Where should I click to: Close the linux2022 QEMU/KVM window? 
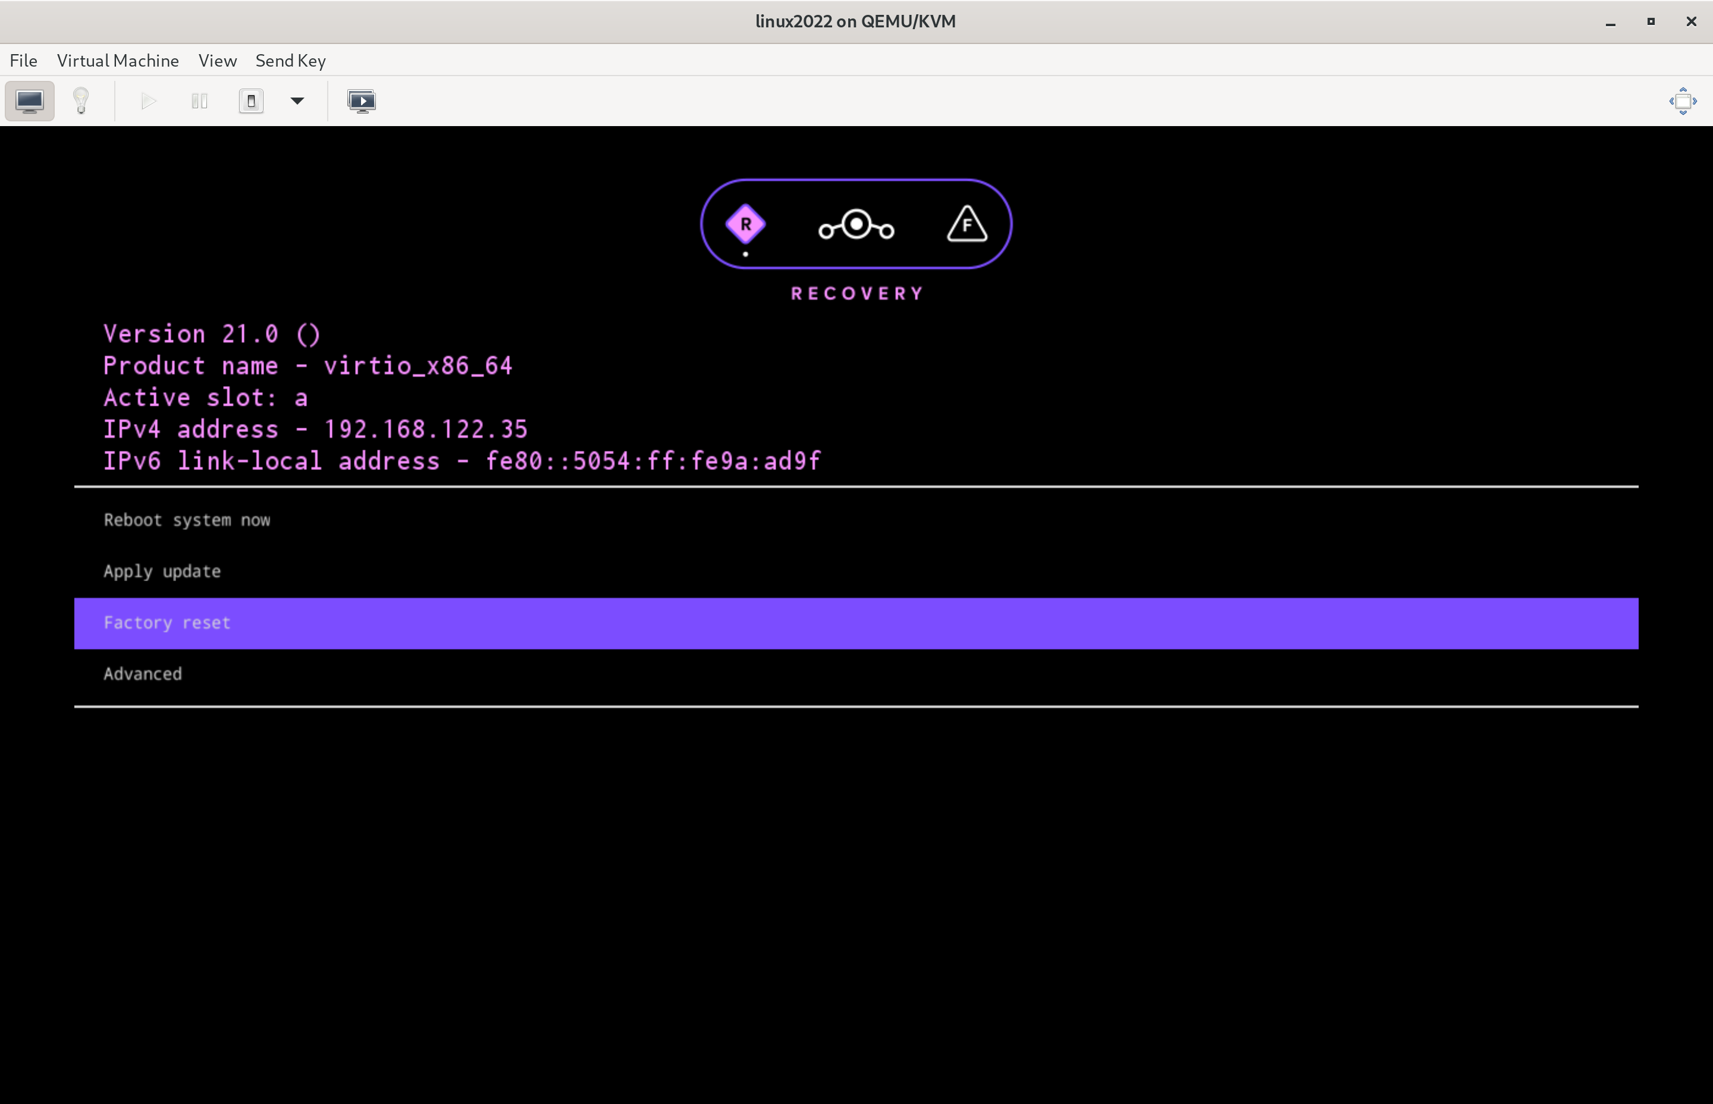[x=1692, y=21]
